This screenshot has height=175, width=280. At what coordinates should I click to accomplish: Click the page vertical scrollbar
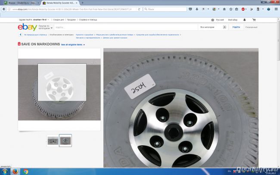(x=278, y=41)
